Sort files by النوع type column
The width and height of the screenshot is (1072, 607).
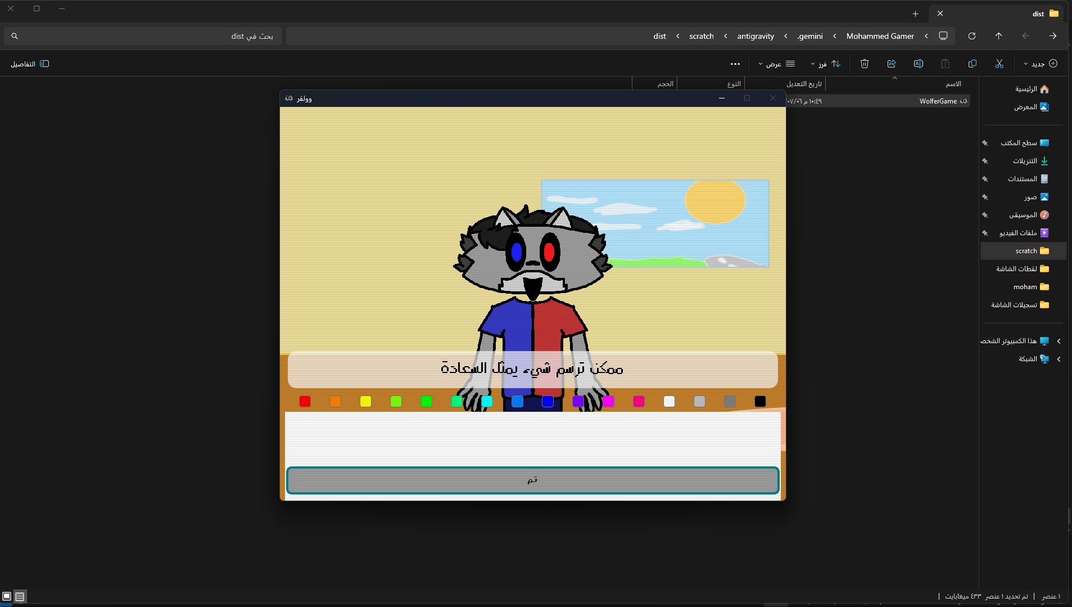coord(711,84)
